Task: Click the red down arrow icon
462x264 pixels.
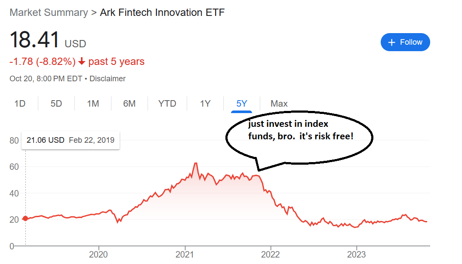Action: 82,61
